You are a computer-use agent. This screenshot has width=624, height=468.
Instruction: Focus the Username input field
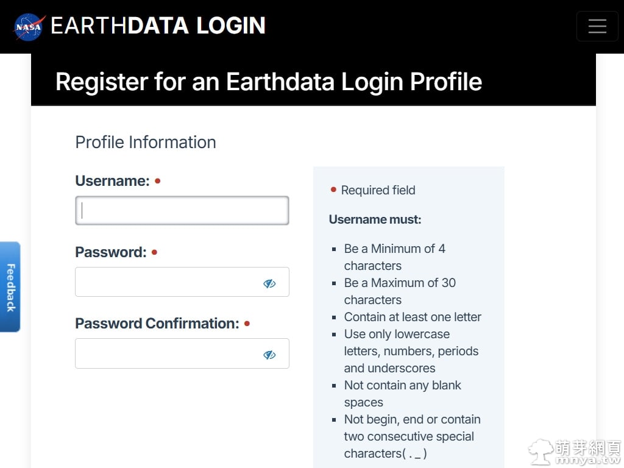point(182,211)
